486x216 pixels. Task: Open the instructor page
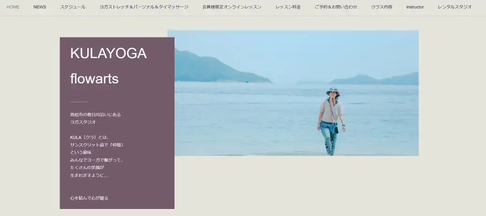[415, 7]
